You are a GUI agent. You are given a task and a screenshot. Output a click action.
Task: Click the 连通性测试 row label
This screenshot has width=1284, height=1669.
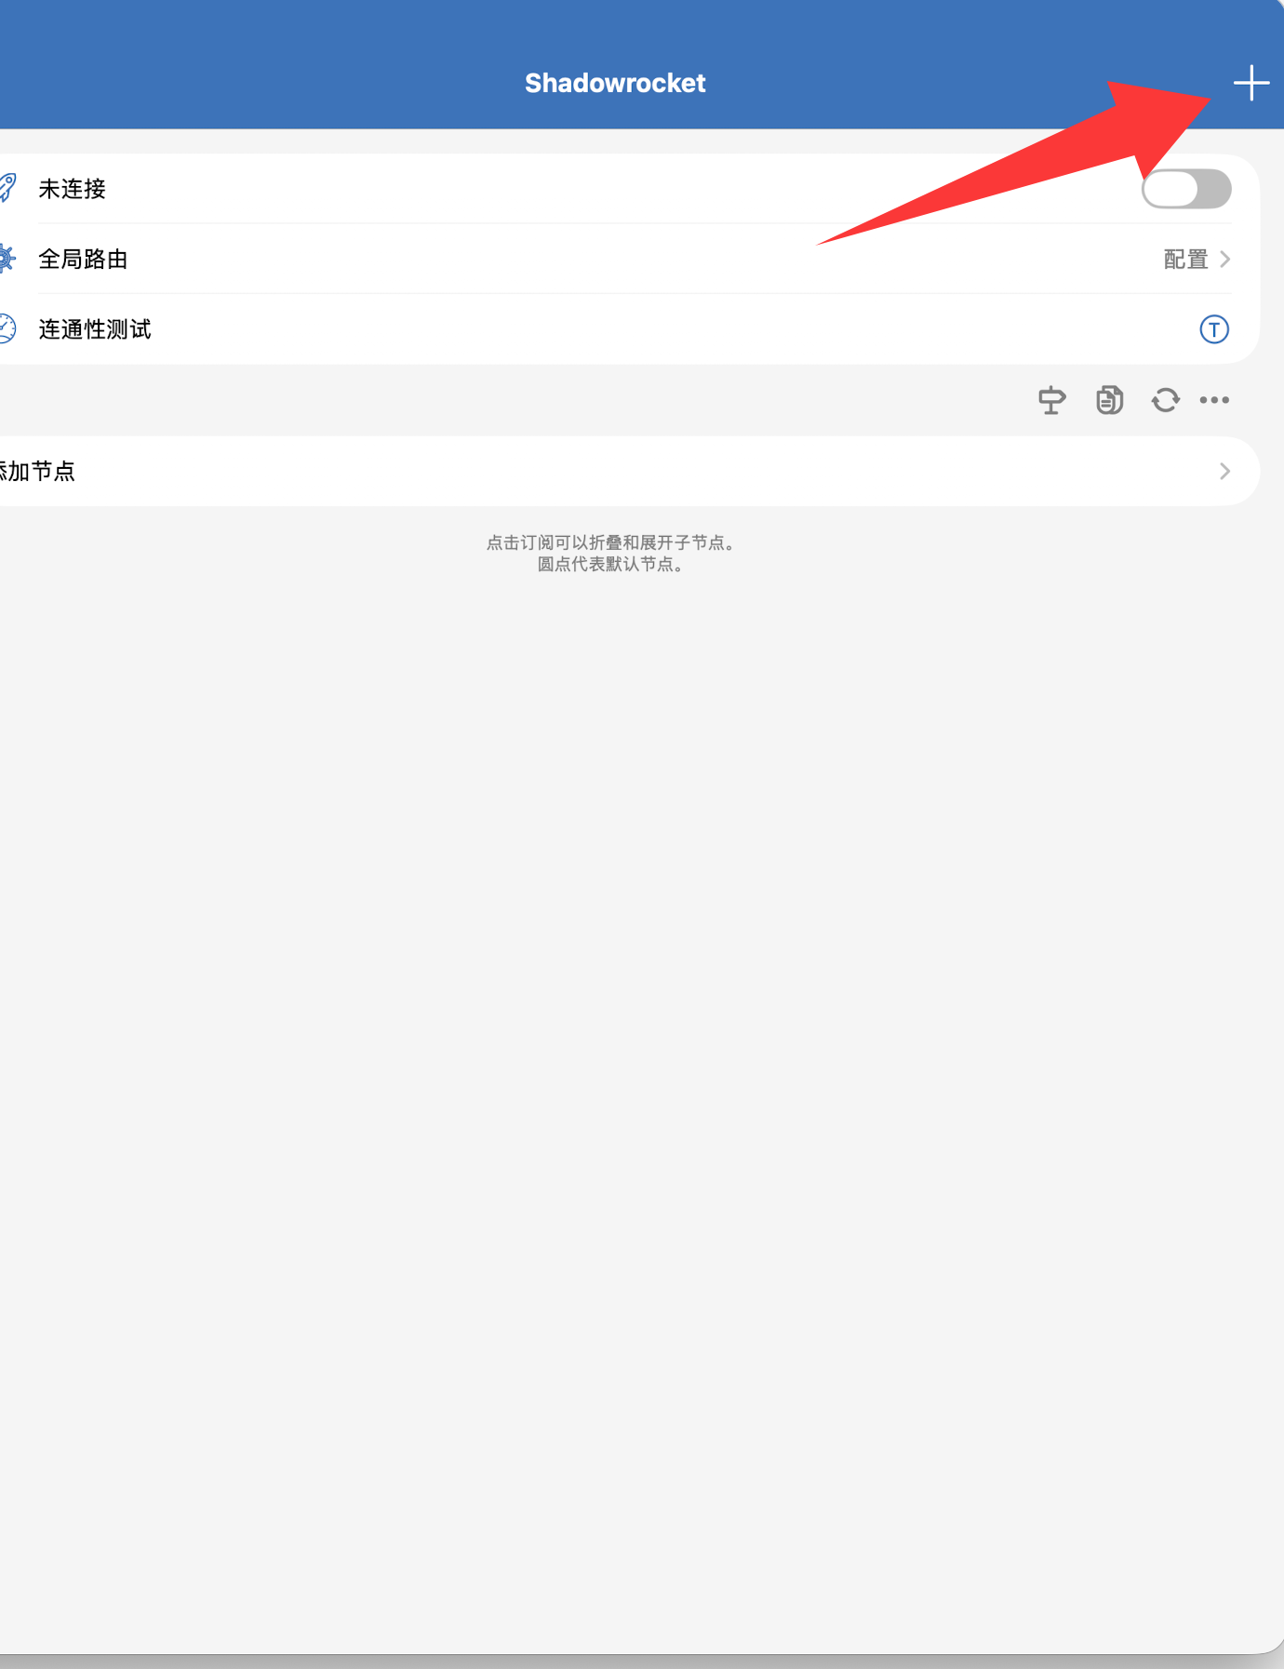pyautogui.click(x=94, y=329)
